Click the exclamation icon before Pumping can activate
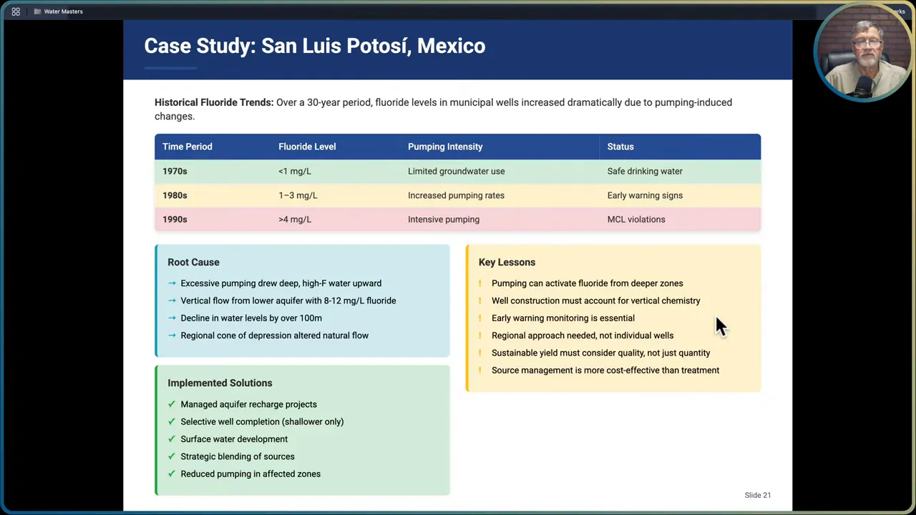 pyautogui.click(x=480, y=283)
